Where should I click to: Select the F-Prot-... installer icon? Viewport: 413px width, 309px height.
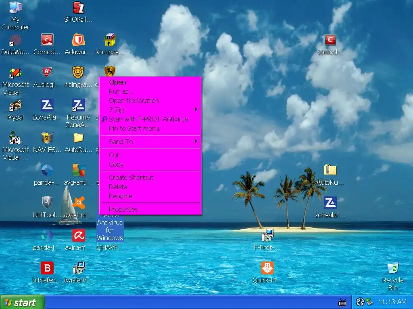(267, 235)
